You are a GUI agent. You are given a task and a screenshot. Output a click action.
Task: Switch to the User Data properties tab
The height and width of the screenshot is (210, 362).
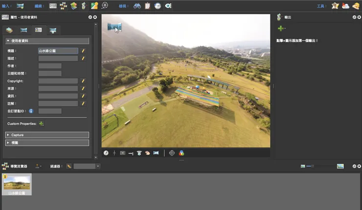pyautogui.click(x=39, y=30)
